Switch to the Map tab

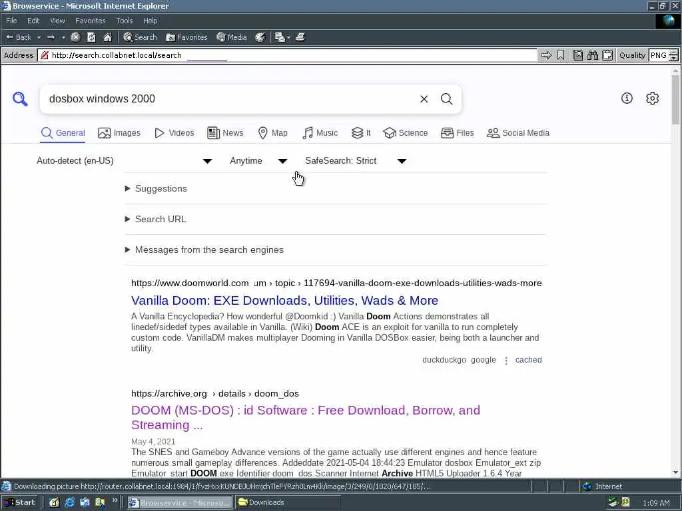pyautogui.click(x=272, y=133)
